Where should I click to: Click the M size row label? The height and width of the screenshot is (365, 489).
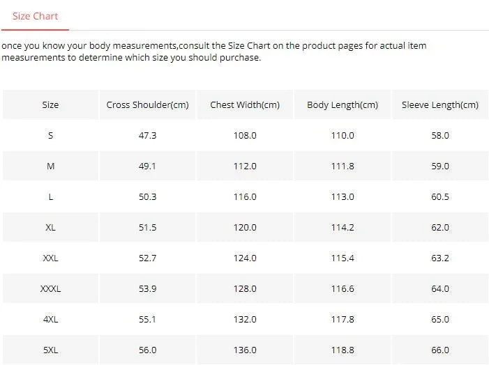click(x=50, y=166)
